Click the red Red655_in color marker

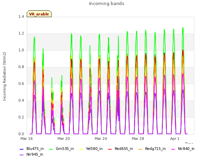click(110, 149)
